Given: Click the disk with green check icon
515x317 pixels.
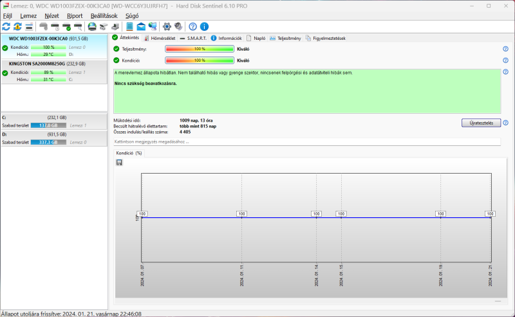Looking at the screenshot, I should 67,26.
